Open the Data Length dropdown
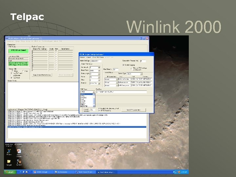The width and height of the screenshot is (236, 177). 99,74
